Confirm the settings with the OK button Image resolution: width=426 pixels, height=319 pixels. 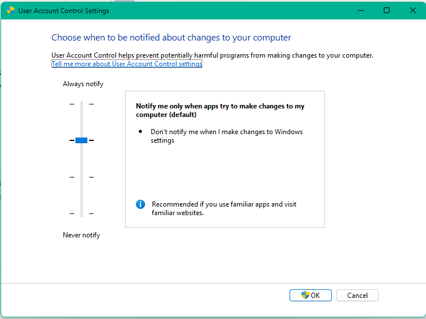pyautogui.click(x=310, y=295)
